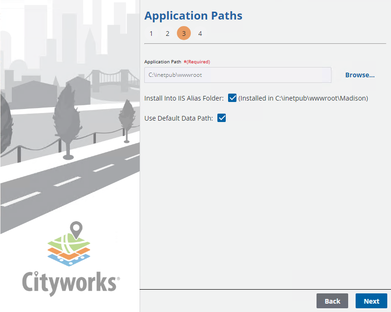Switch to wizard step 4
This screenshot has height=312, width=391.
tap(200, 34)
